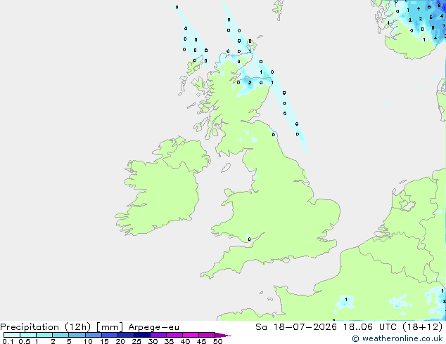This screenshot has width=446, height=344.
Task: Click the 1 mm value over northern France
Action: click(x=346, y=300)
